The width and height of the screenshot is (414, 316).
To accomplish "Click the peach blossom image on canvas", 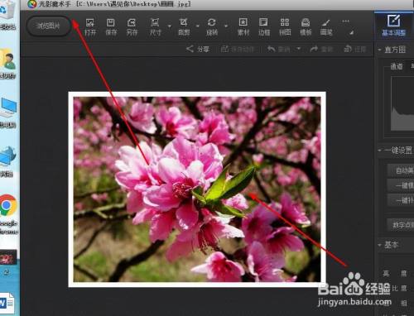I will pyautogui.click(x=197, y=189).
